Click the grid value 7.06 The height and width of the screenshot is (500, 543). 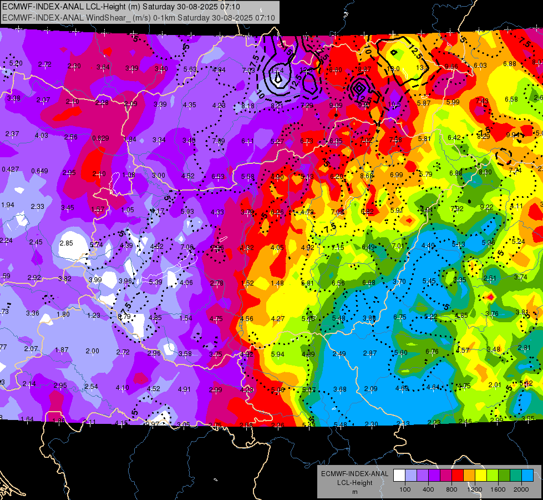click(187, 247)
